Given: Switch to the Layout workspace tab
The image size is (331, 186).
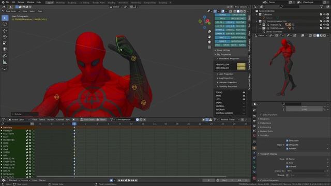Looking at the screenshot, I should (x=50, y=3).
